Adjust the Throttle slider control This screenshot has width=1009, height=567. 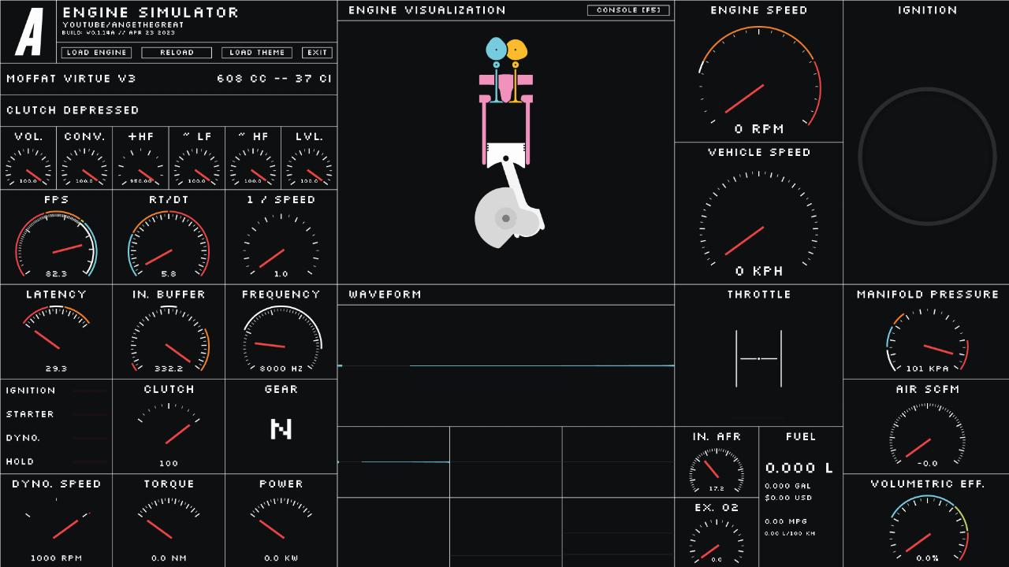point(758,359)
